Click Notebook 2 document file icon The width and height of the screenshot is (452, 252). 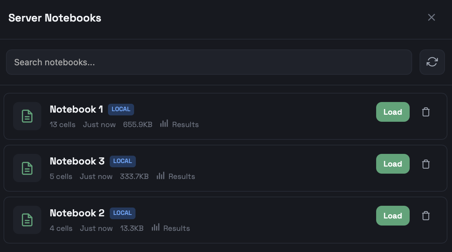tap(27, 220)
